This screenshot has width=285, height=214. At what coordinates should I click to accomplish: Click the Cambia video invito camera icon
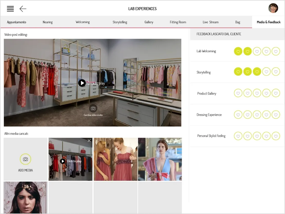93,109
